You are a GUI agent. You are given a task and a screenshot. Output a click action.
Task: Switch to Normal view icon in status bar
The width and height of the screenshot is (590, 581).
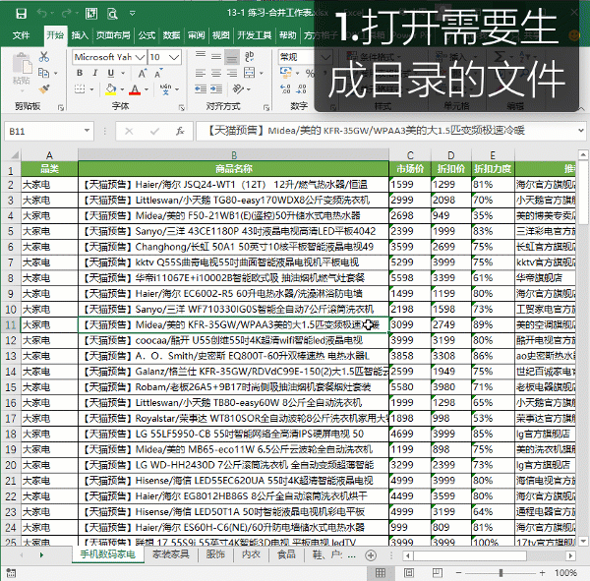pyautogui.click(x=381, y=573)
